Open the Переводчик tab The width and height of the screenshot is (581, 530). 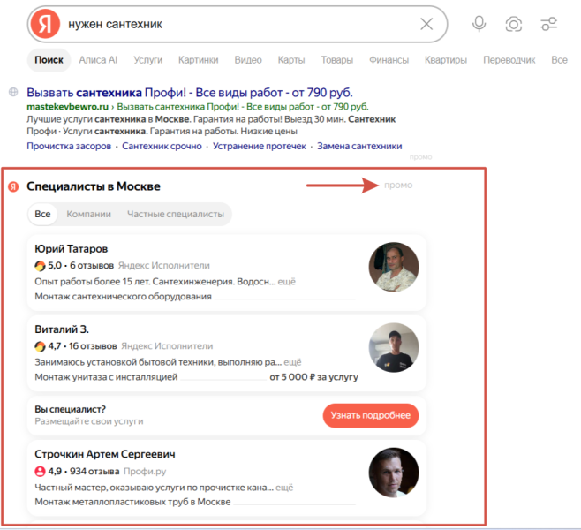(x=509, y=60)
